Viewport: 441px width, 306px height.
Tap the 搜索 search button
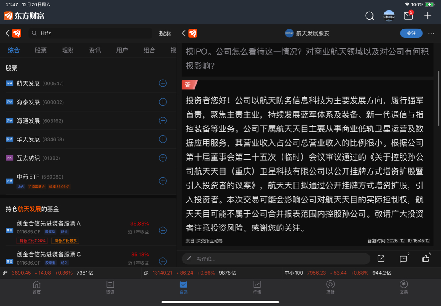[165, 33]
